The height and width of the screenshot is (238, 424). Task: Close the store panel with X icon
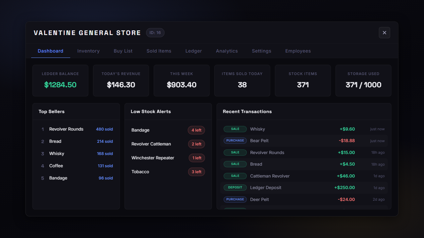384,33
